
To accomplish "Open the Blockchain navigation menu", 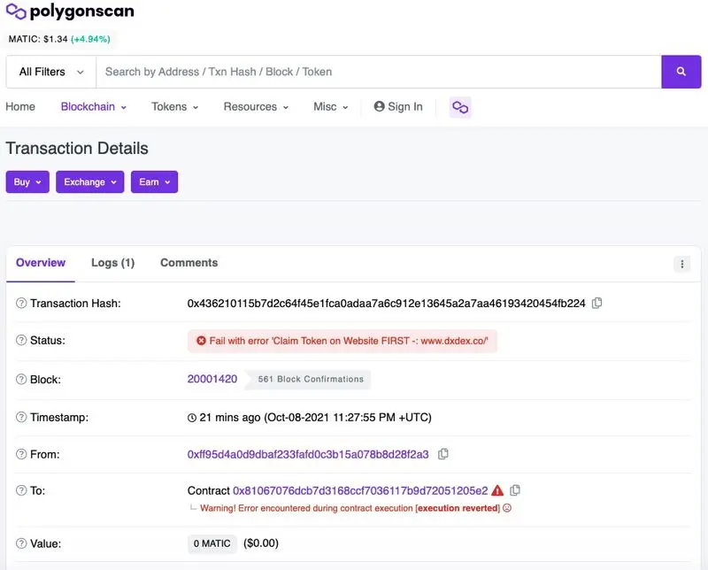I will coord(93,107).
